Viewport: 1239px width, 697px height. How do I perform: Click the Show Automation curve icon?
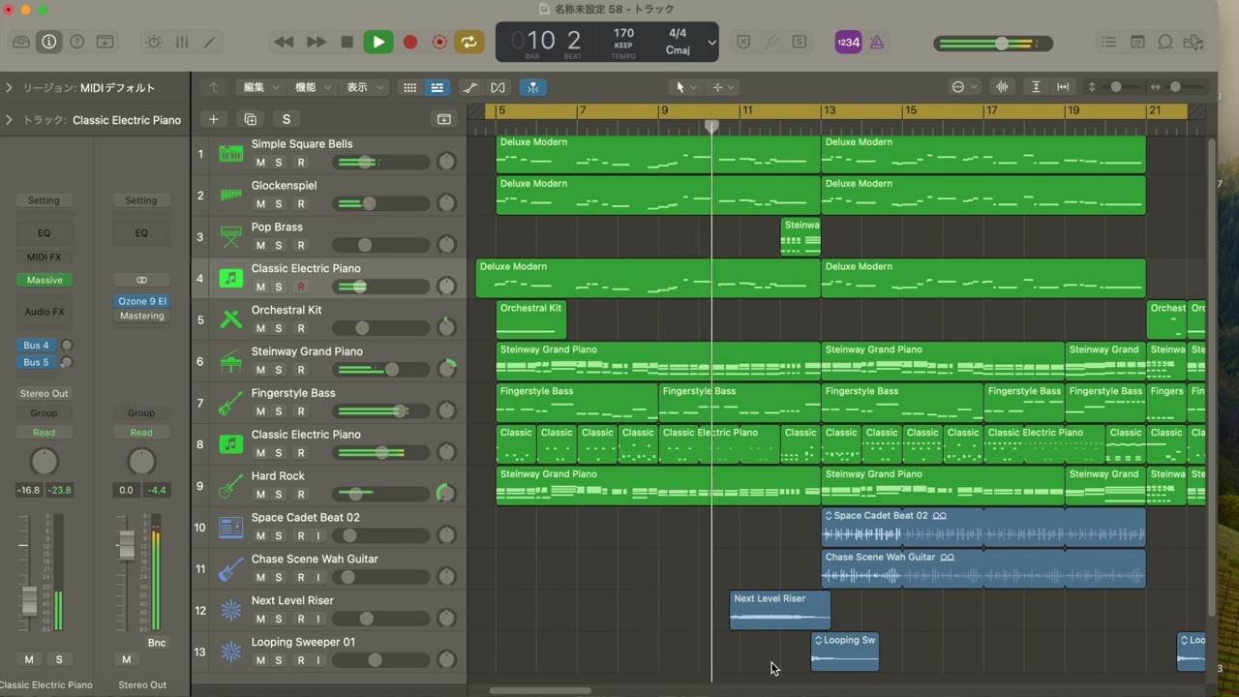(470, 87)
